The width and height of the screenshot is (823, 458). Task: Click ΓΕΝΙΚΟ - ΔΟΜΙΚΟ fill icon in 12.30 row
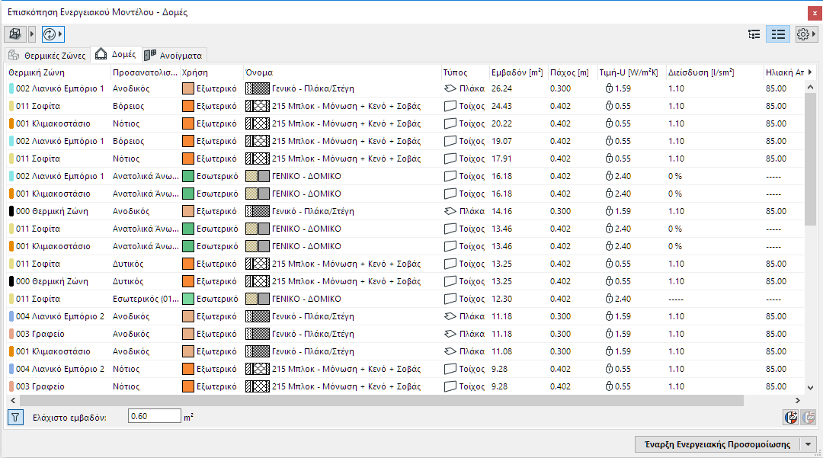point(258,299)
